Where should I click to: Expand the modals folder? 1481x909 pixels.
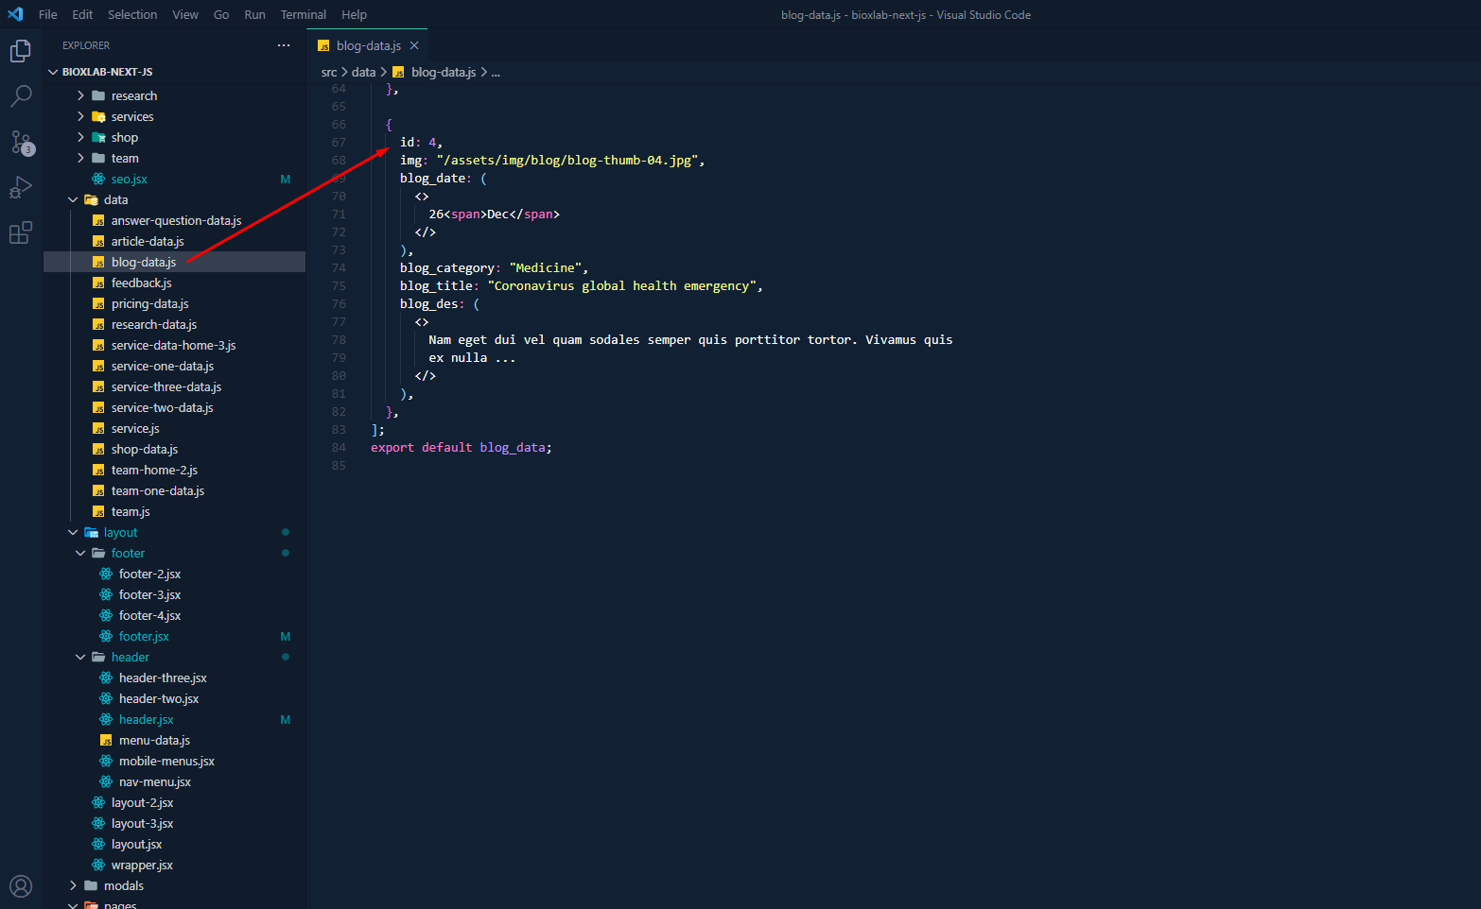click(x=123, y=886)
